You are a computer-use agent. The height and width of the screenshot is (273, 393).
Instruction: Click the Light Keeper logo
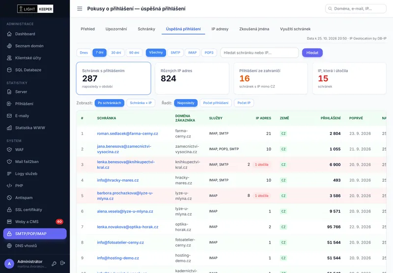tap(35, 9)
